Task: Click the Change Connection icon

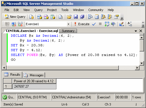Action: click(20, 24)
